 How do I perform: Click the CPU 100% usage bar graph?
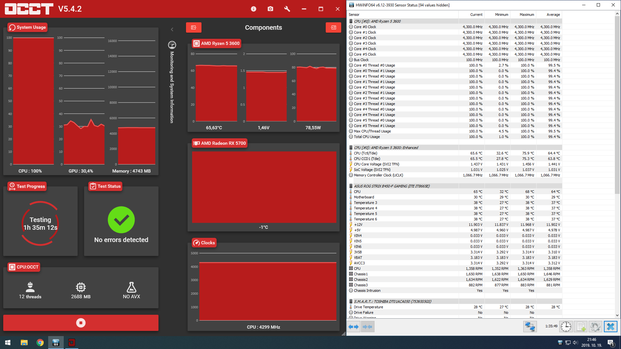click(x=33, y=101)
